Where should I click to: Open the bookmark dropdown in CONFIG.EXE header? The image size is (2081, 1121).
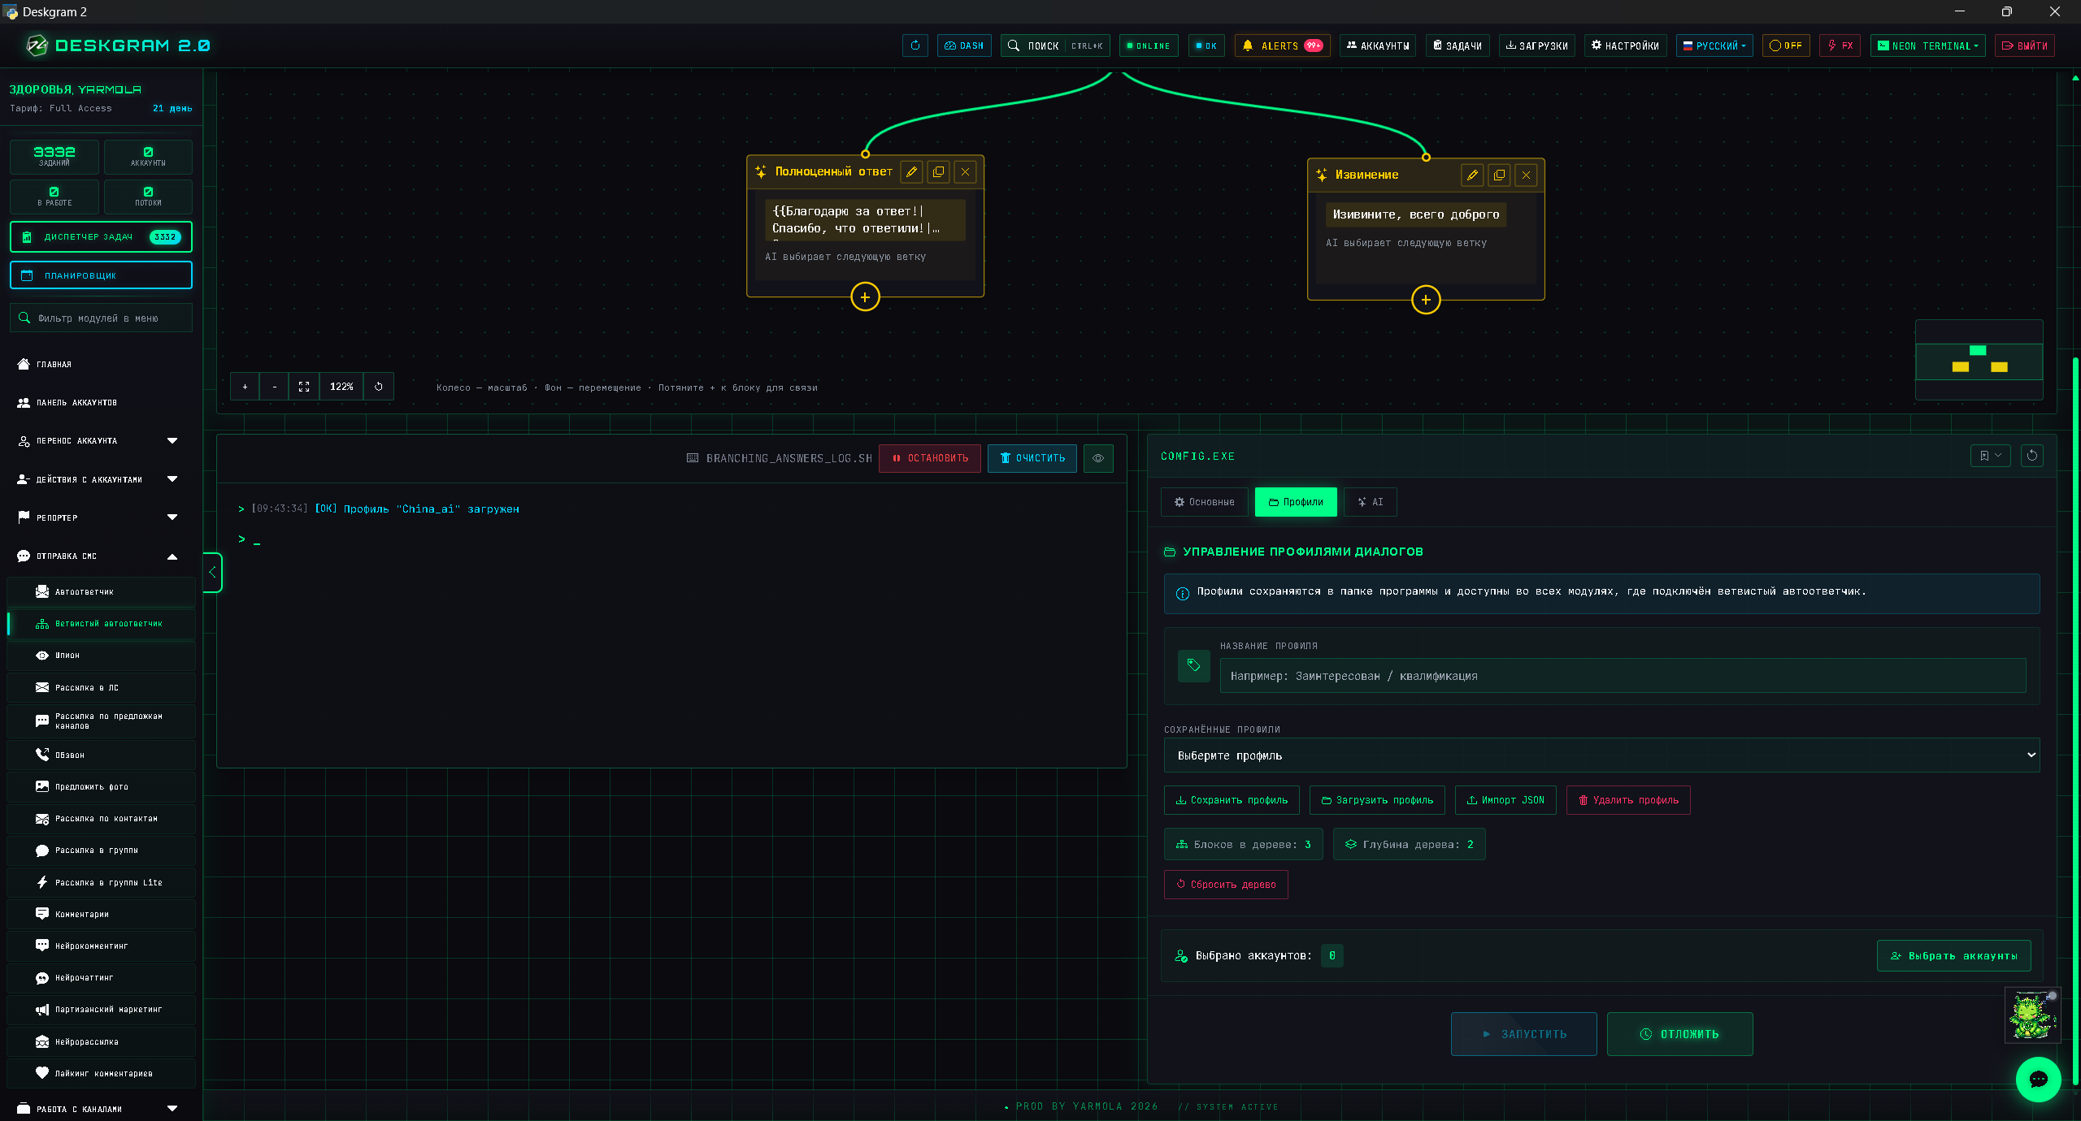[1991, 456]
